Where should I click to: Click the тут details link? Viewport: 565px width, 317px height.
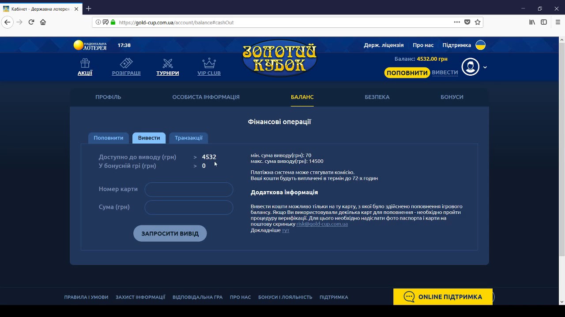coord(286,230)
